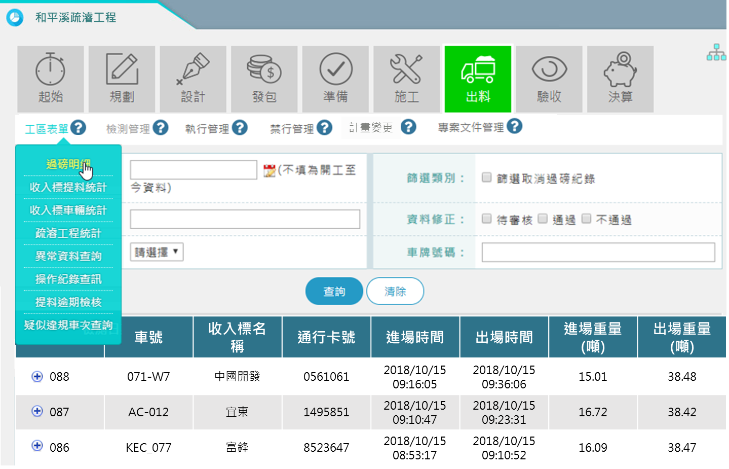Screen dimensions: 729x469
Task: Open the 請選擇 dropdown
Action: click(x=157, y=252)
